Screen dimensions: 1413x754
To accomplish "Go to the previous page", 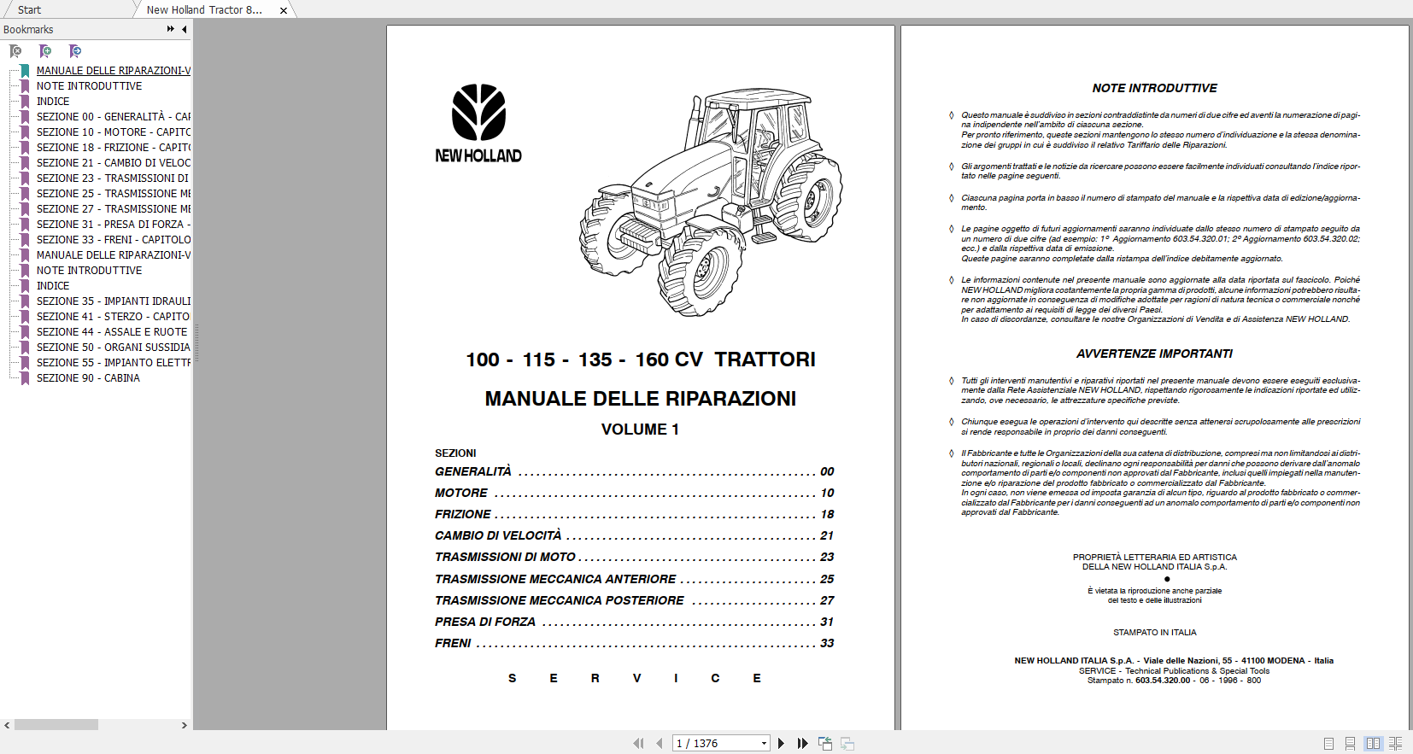I will [659, 744].
